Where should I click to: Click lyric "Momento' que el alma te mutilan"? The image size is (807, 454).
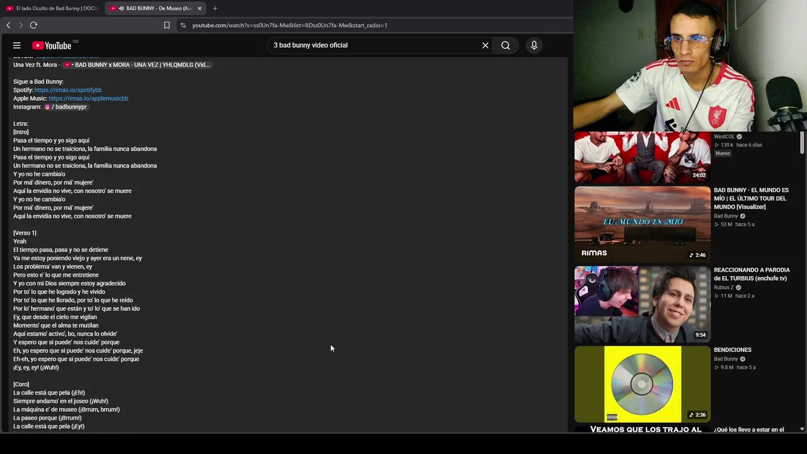(x=55, y=325)
